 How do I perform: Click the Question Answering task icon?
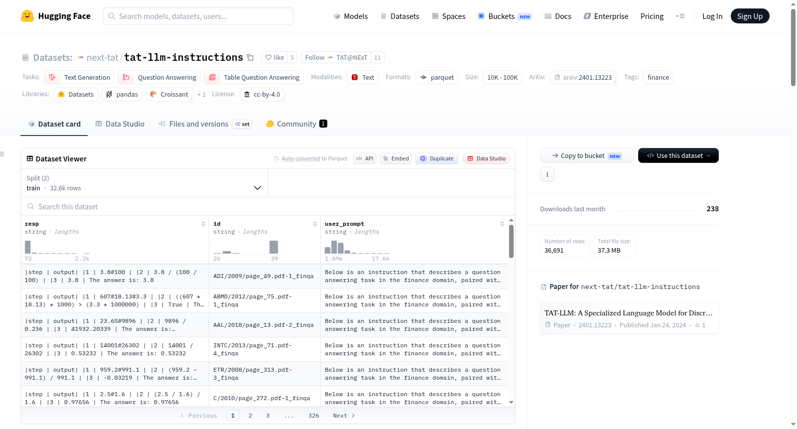pyautogui.click(x=126, y=77)
